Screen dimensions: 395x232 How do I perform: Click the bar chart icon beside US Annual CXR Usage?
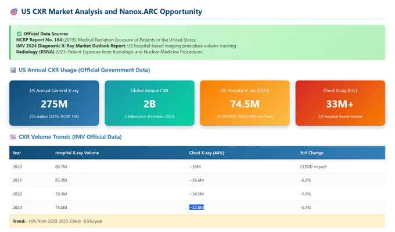13,70
